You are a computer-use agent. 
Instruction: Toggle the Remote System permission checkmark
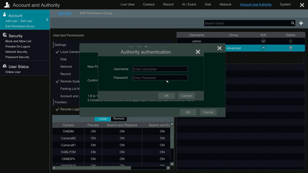57,81
